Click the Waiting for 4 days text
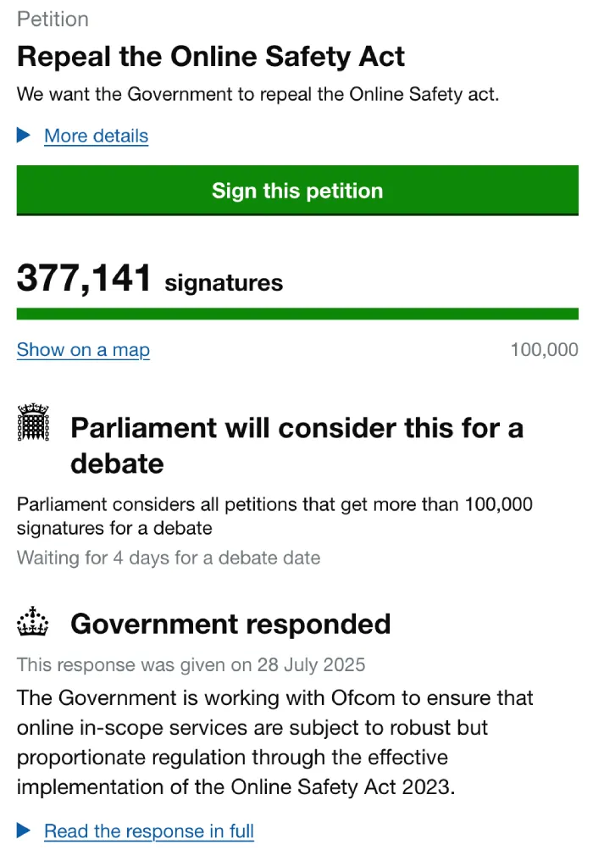The height and width of the screenshot is (850, 593). pyautogui.click(x=169, y=558)
